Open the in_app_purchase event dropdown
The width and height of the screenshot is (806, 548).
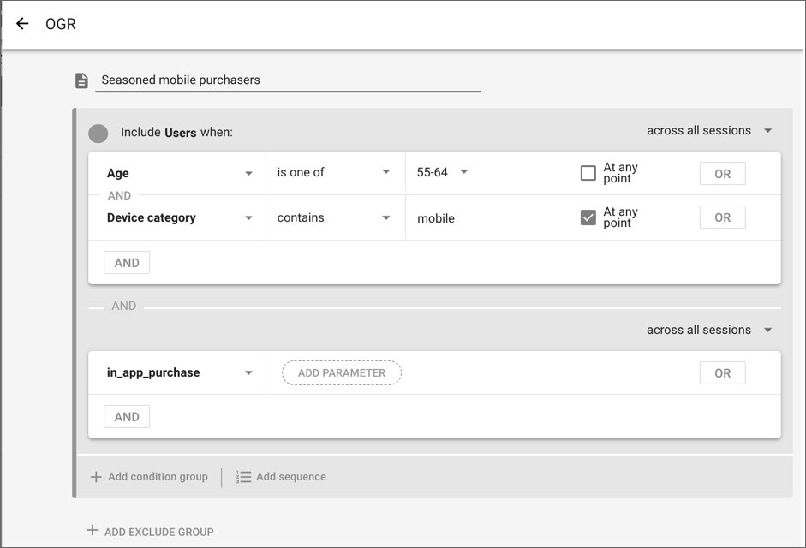pos(179,372)
